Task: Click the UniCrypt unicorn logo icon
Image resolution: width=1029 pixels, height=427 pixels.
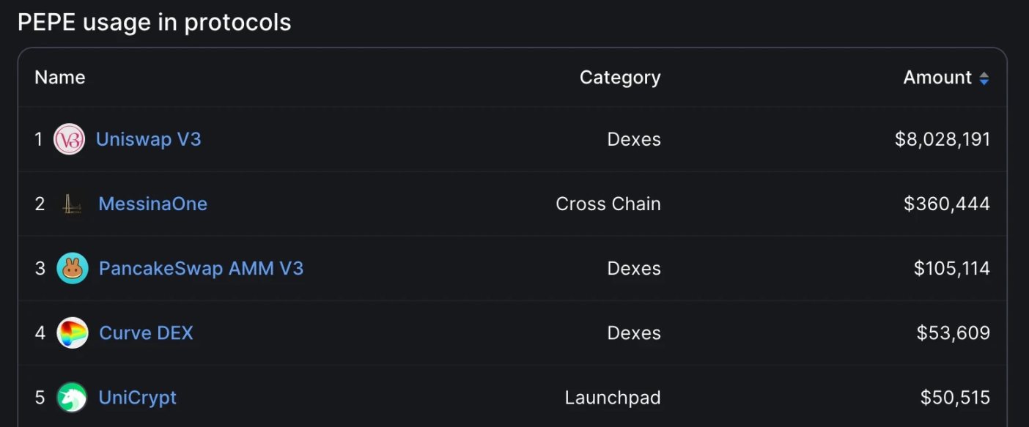Action: (72, 398)
